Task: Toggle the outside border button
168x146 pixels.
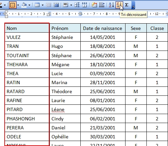Action: 13,5
